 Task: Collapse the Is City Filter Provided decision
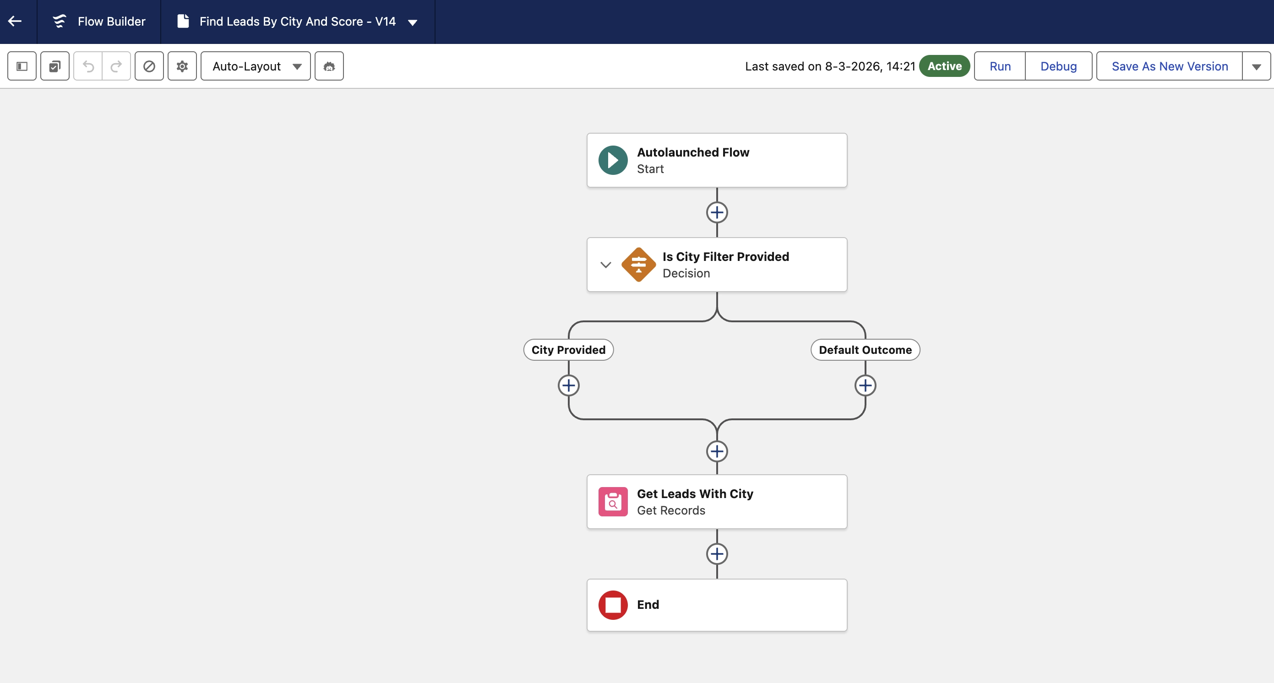click(x=605, y=265)
